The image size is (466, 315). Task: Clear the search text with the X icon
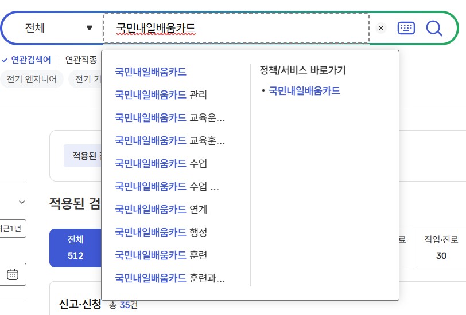click(x=380, y=28)
